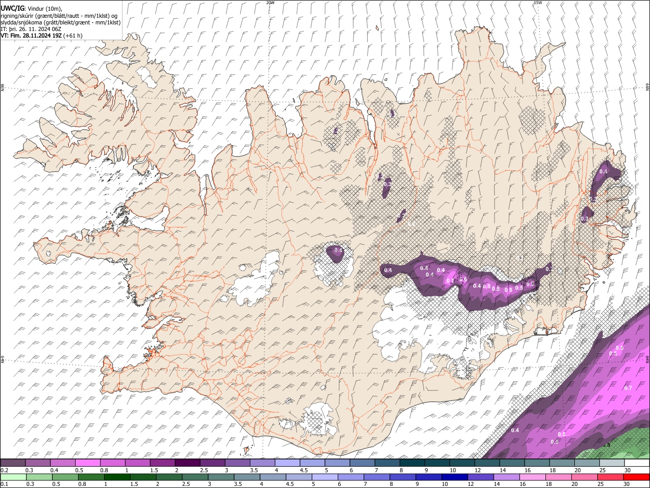
Task: Click the 0.7 value in the offshore pink band
Action: (628, 388)
